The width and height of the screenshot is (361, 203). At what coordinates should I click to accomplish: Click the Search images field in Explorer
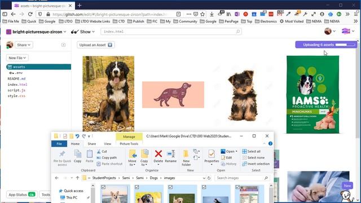tap(242, 178)
